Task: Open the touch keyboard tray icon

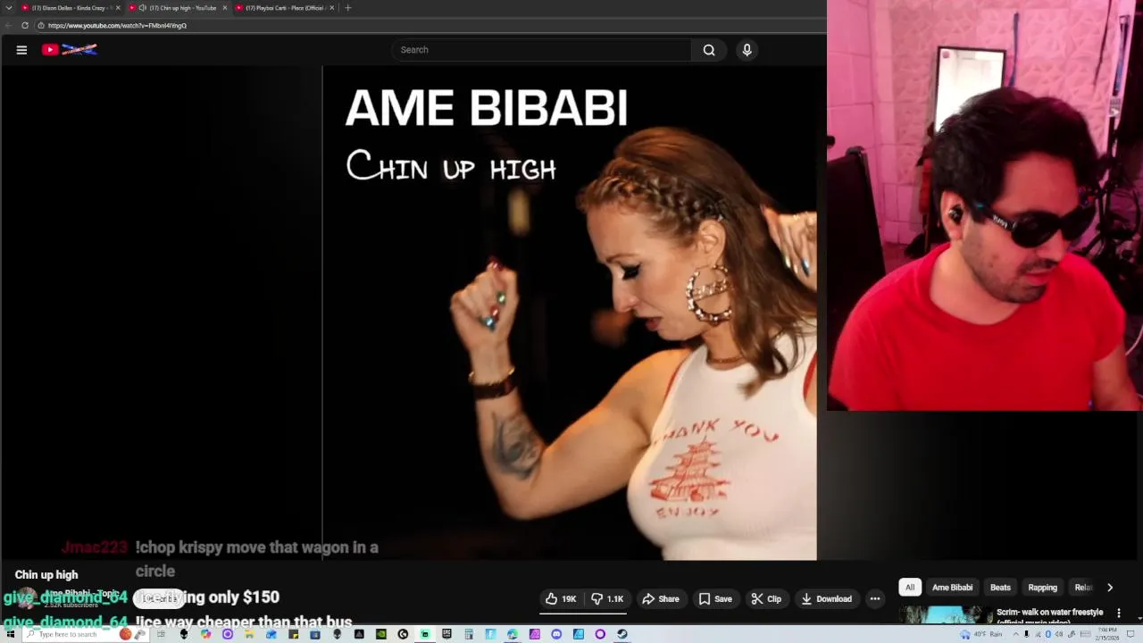Action: (1086, 634)
